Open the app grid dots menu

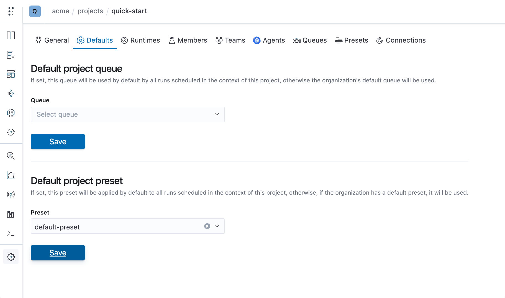pos(11,11)
